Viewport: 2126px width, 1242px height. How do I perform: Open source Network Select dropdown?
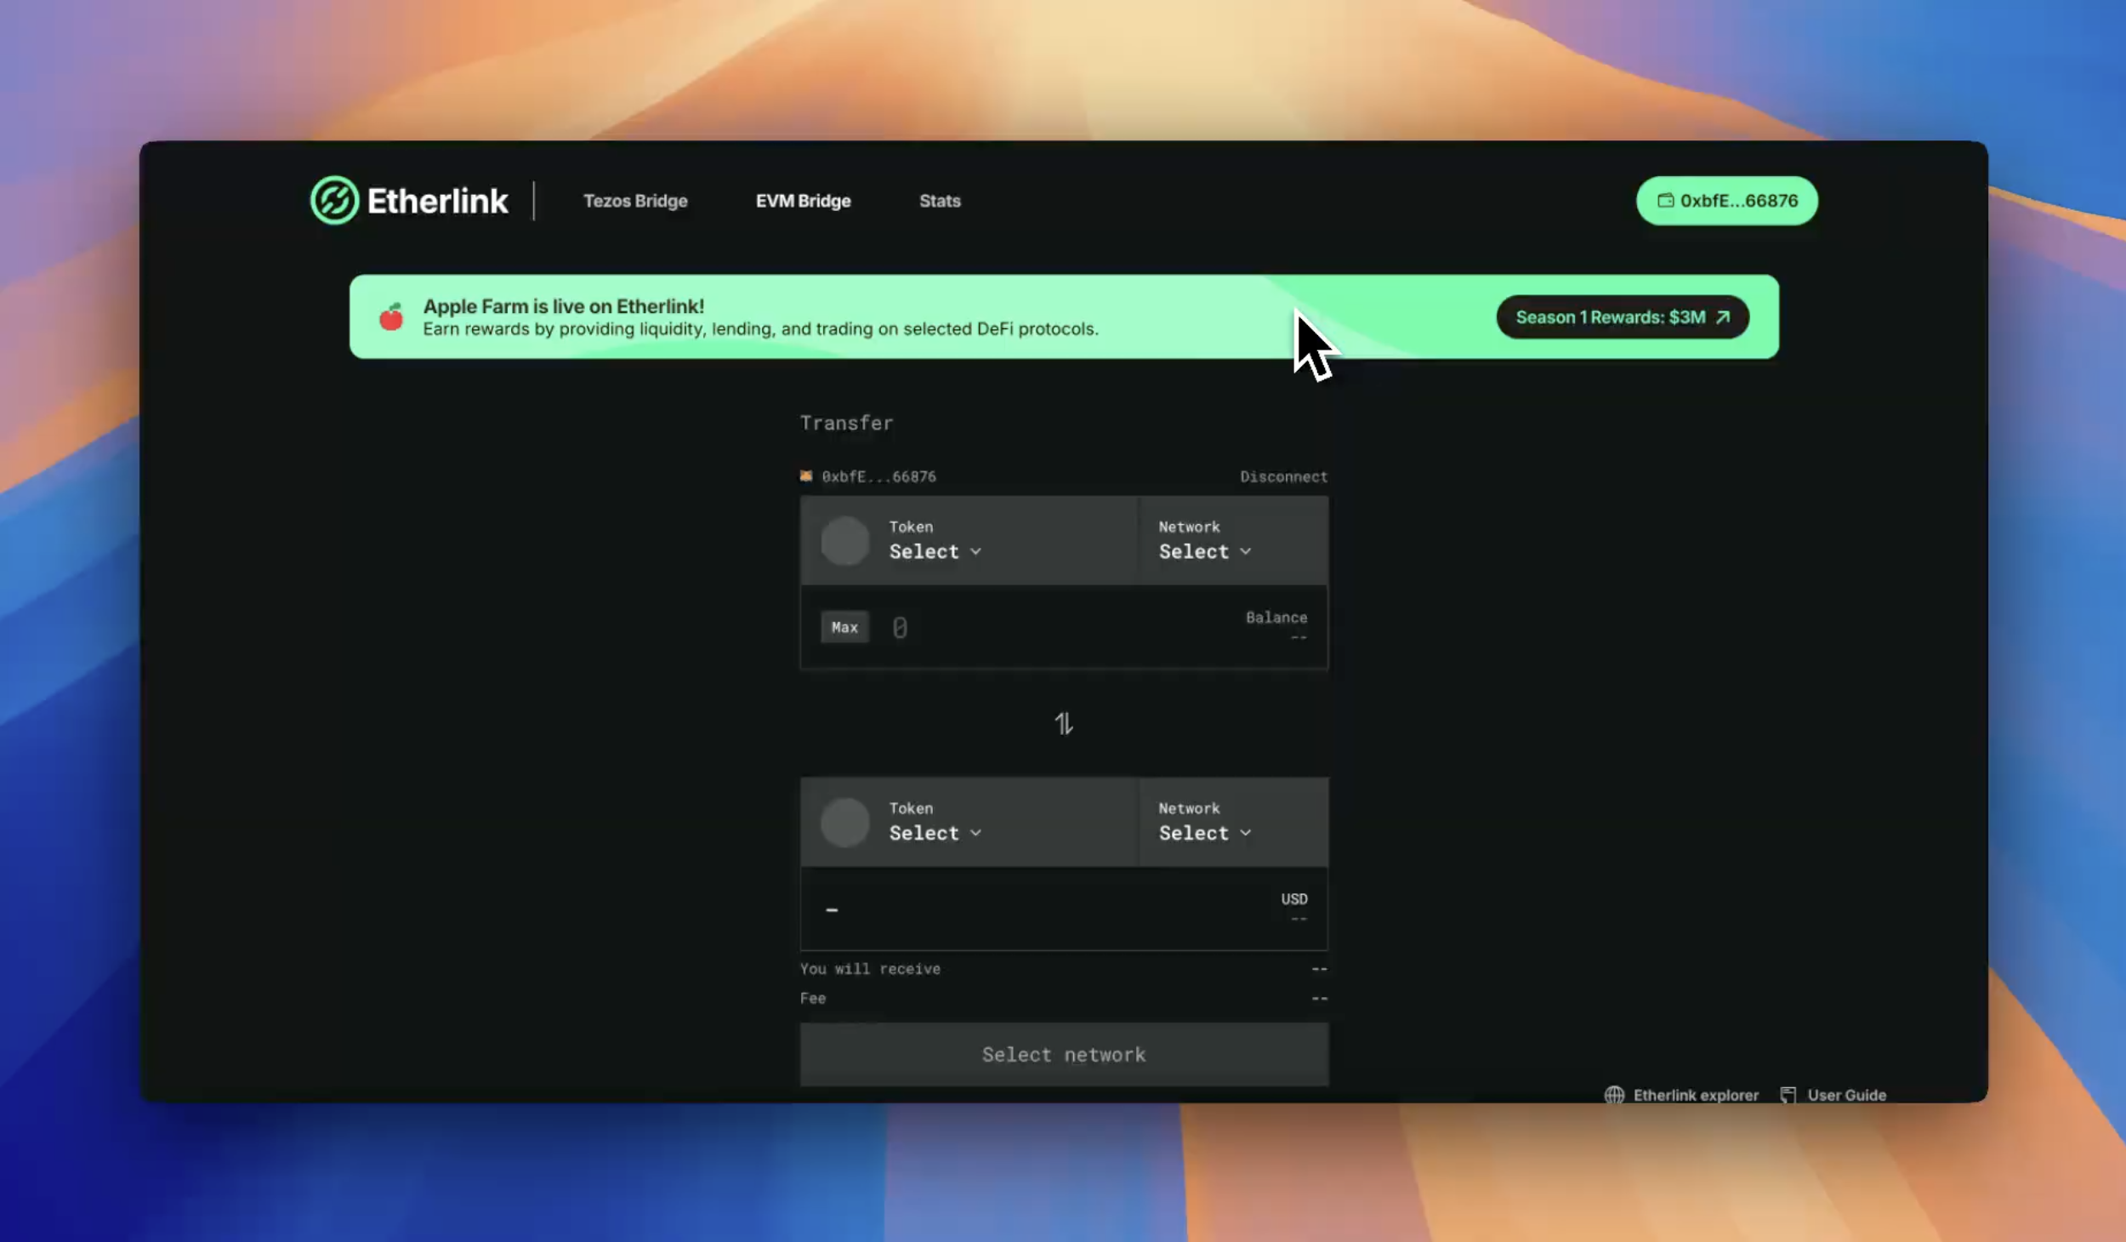click(x=1204, y=551)
